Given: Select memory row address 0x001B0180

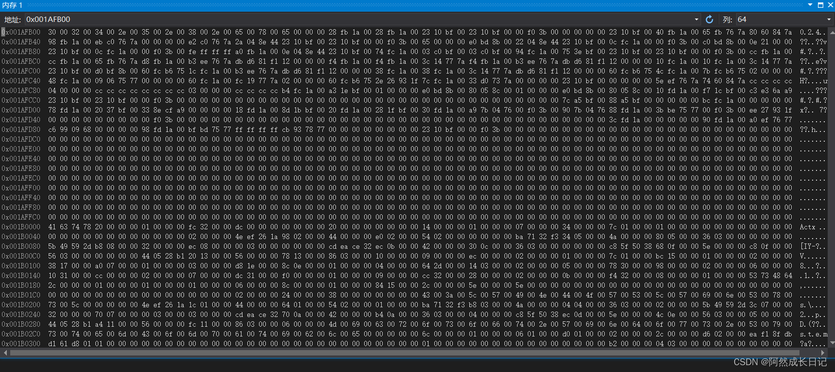Looking at the screenshot, I should 21,285.
